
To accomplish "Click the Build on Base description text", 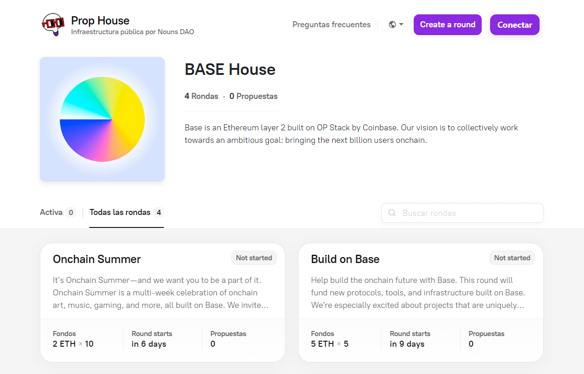I will pyautogui.click(x=418, y=293).
